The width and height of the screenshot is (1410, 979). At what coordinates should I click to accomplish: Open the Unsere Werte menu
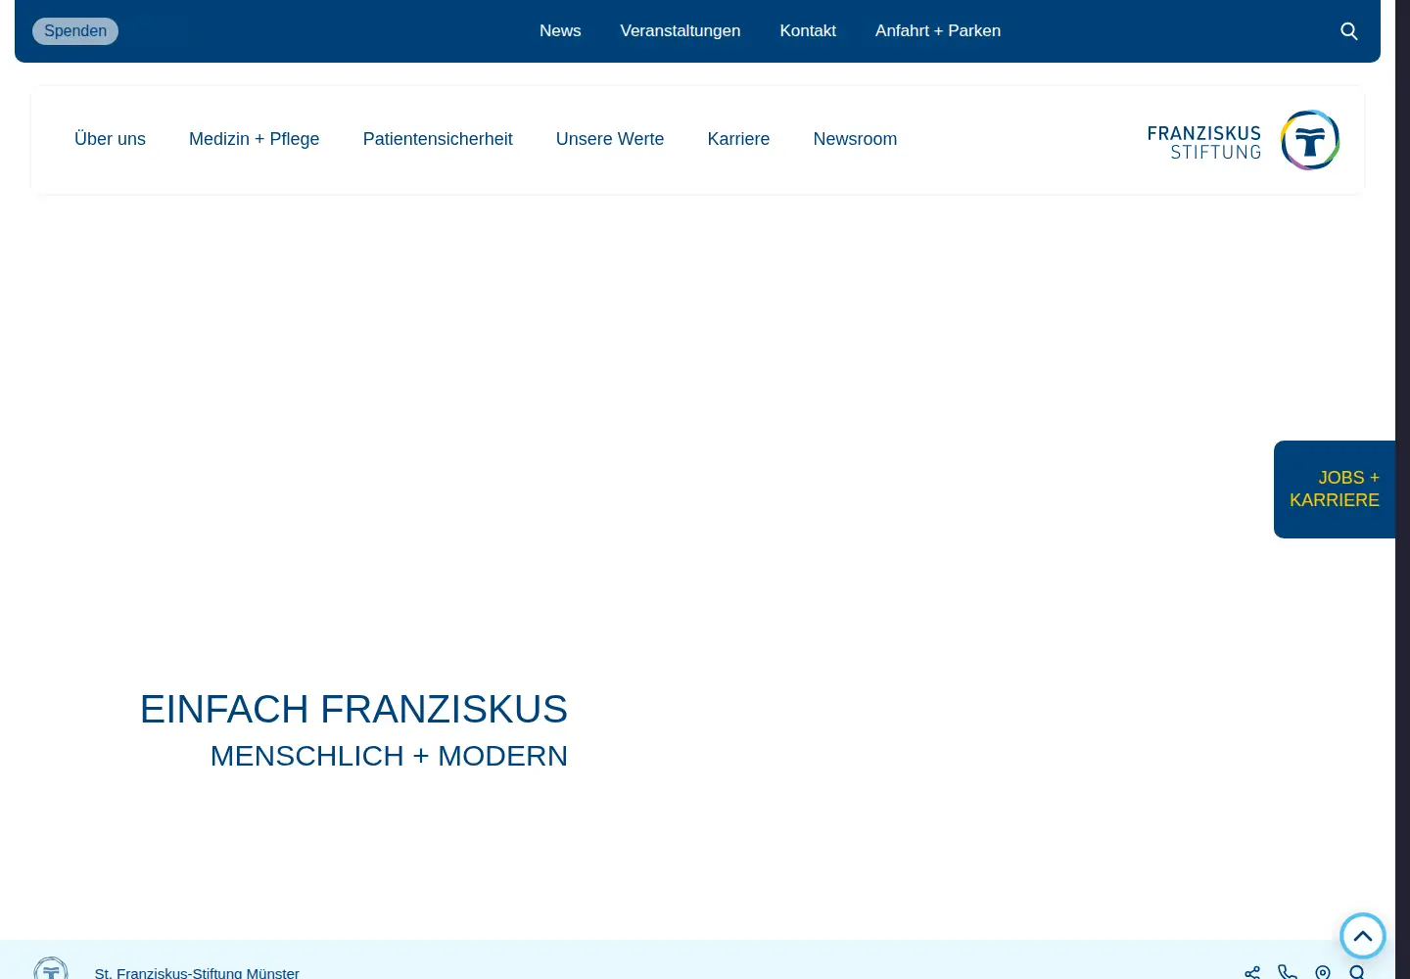pos(610,139)
